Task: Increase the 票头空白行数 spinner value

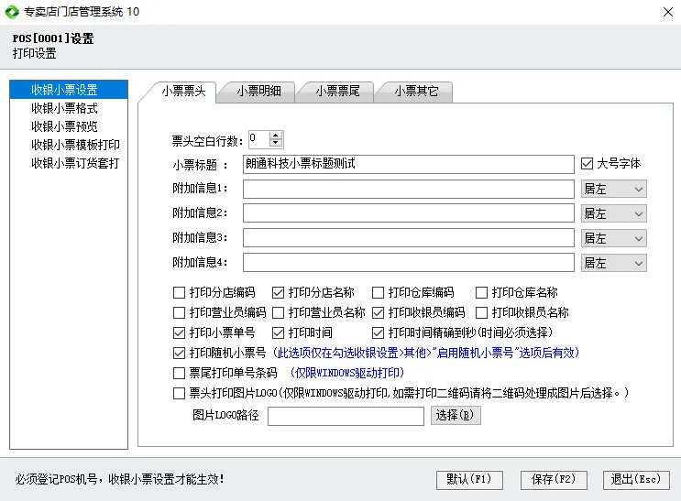Action: click(x=276, y=136)
